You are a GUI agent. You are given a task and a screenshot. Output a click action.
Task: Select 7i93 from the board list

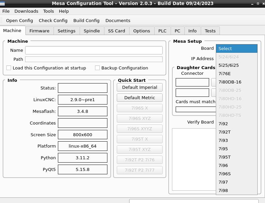(237, 141)
